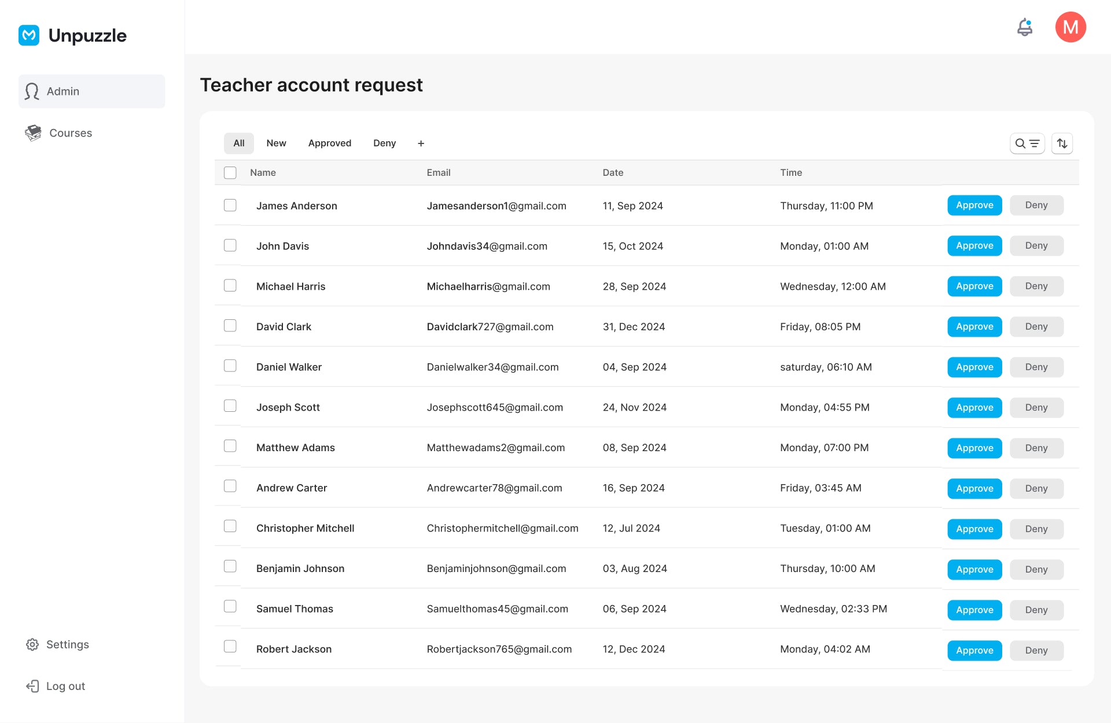Open the notification bell

click(x=1025, y=27)
